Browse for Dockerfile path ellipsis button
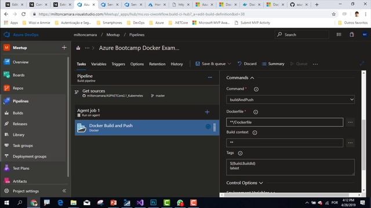The image size is (371, 208). (350, 122)
